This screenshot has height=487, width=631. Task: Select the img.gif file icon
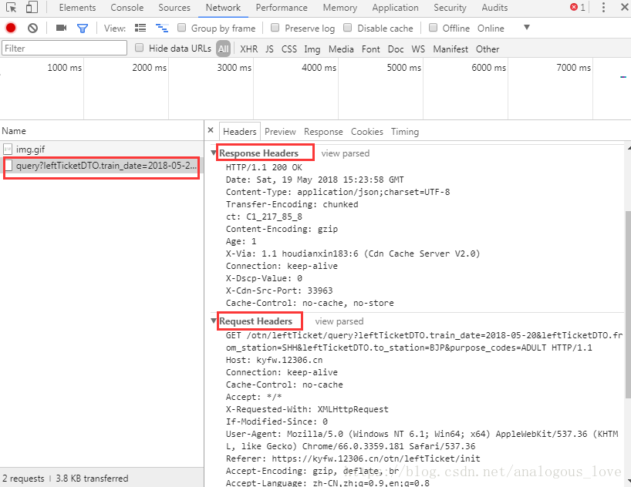pyautogui.click(x=8, y=149)
